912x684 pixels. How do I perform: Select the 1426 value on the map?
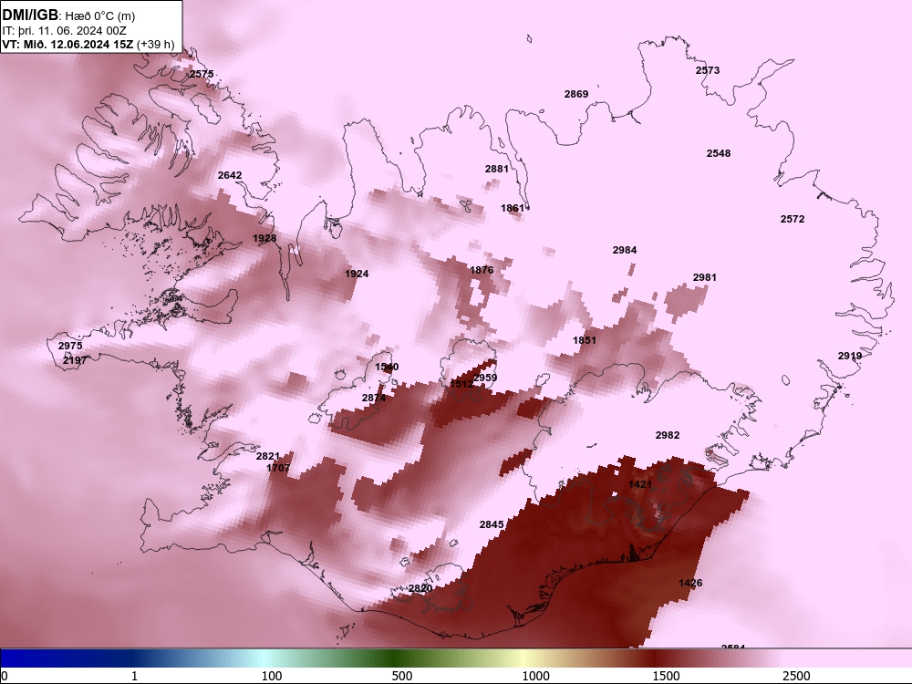pyautogui.click(x=690, y=582)
